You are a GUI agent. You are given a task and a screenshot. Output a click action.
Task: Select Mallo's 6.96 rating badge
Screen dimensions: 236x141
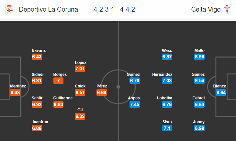(x=199, y=57)
